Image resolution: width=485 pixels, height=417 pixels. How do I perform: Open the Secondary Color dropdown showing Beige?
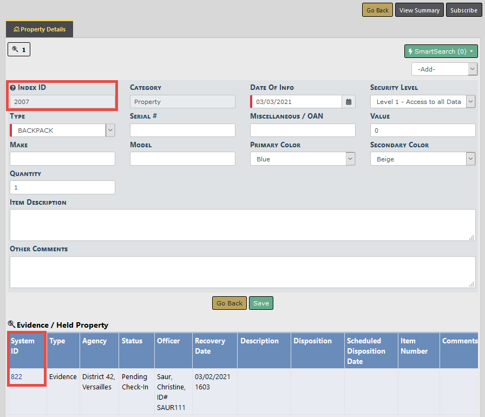point(422,159)
